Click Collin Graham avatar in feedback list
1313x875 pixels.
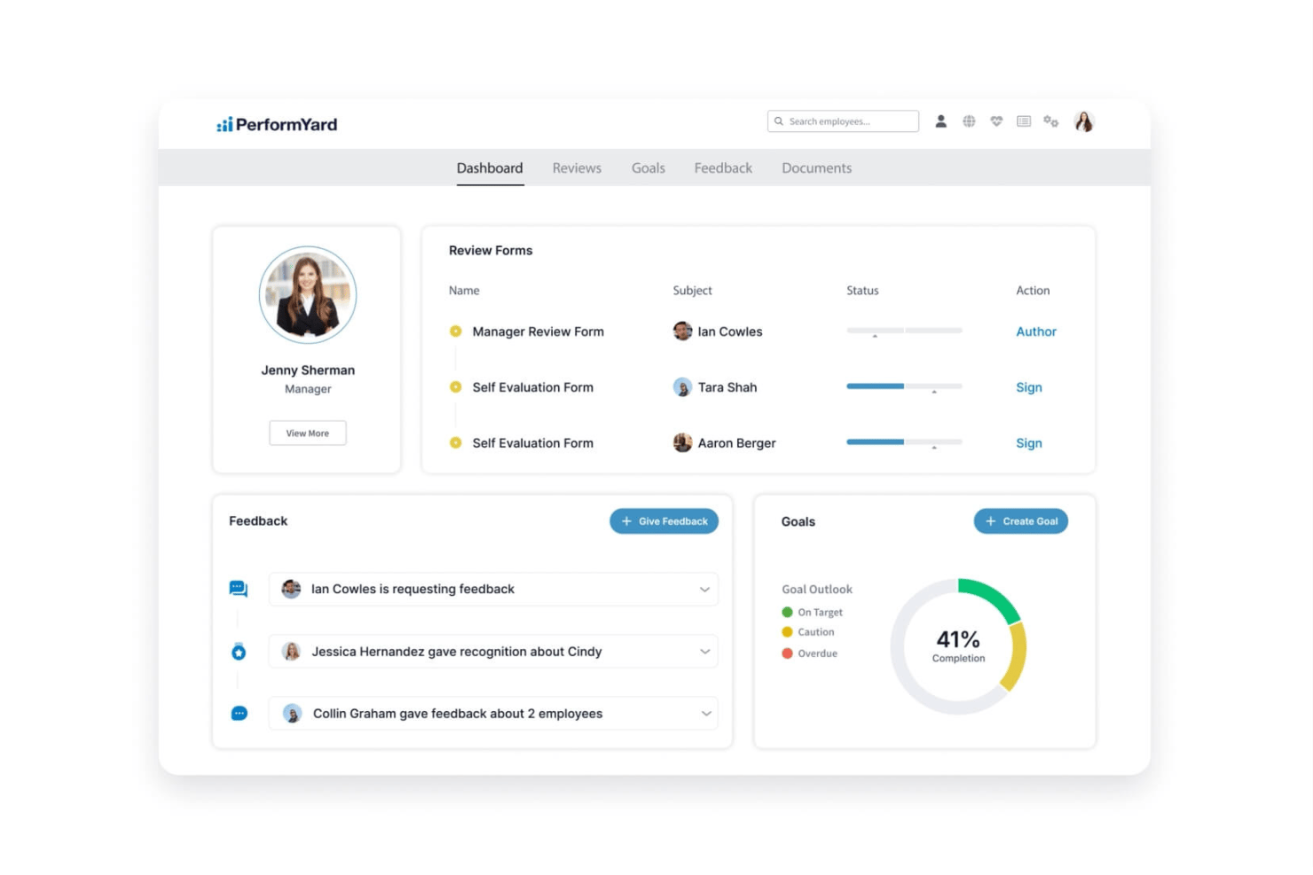[292, 714]
